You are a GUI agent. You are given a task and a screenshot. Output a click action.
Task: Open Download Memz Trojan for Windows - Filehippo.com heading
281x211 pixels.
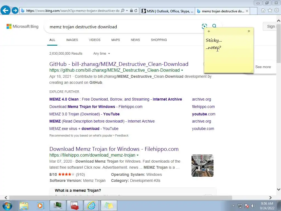pos(114,149)
